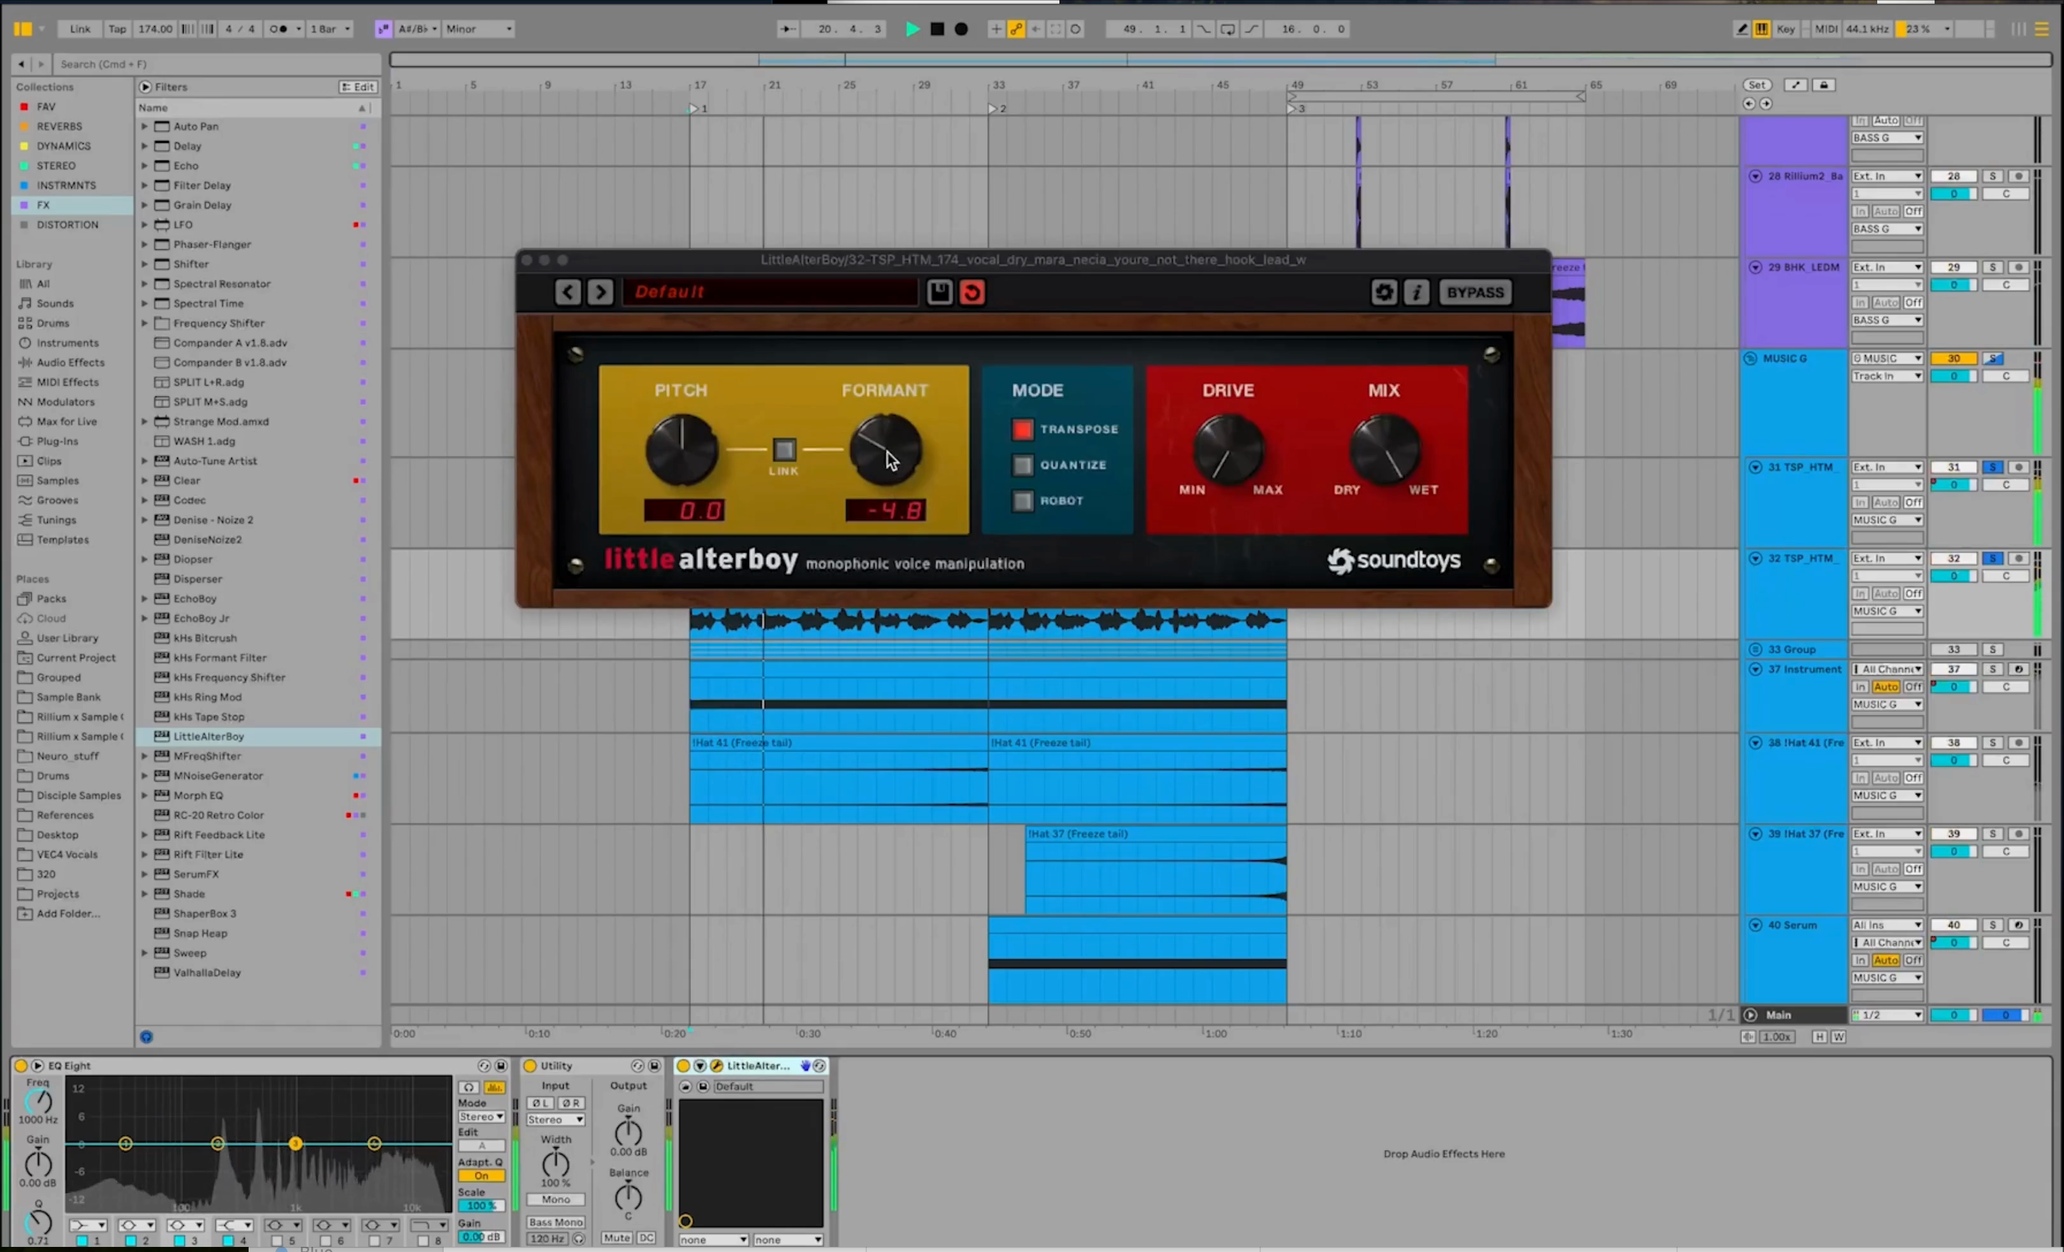Open the 0 MUSIC routing dropdown
Viewport: 2064px width, 1252px height.
1887,358
